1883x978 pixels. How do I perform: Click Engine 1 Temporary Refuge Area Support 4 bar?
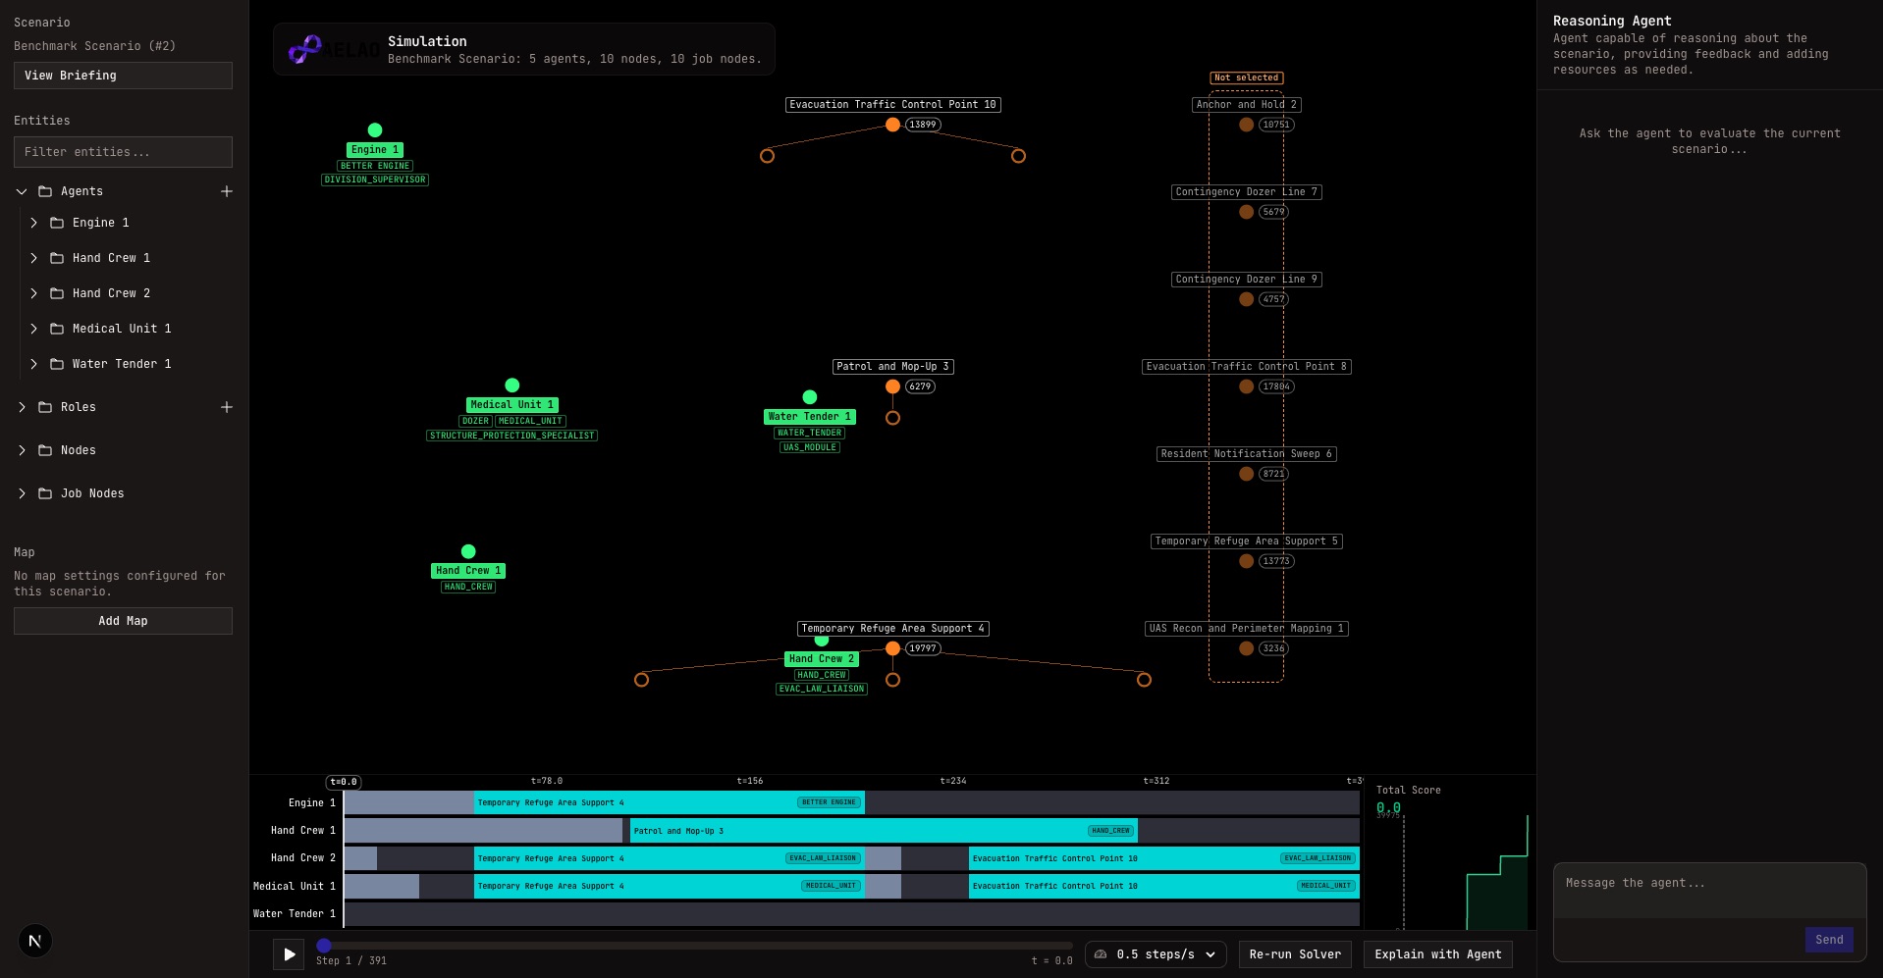[669, 802]
